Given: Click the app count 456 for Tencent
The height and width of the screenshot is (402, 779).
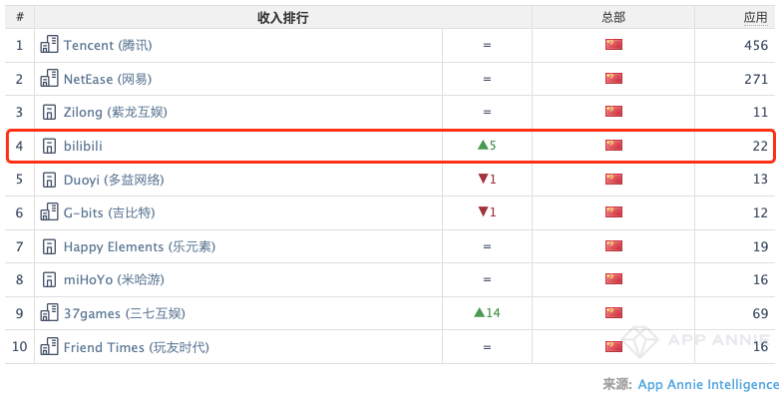Looking at the screenshot, I should 756,45.
